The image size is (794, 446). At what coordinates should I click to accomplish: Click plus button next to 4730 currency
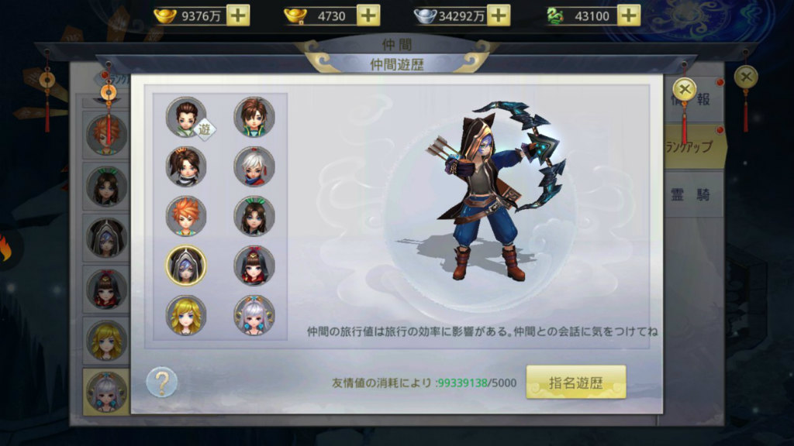coord(368,15)
